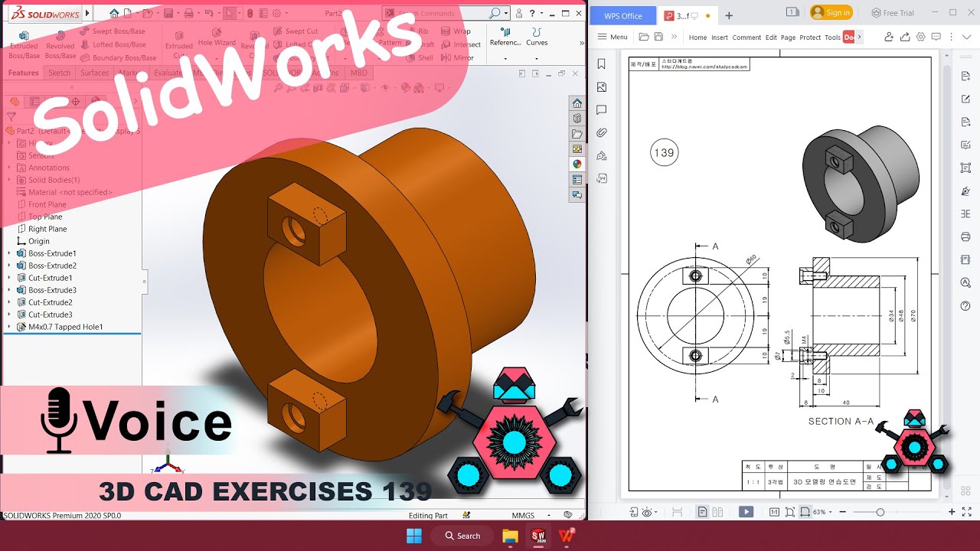Click the print icon in WPS right sidebar
This screenshot has width=980, height=551.
(x=965, y=236)
